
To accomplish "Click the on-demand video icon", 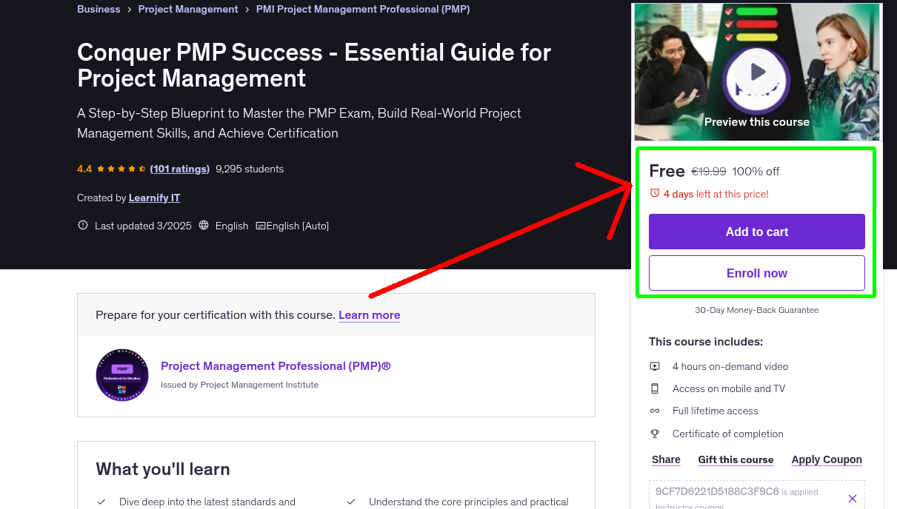I will tap(655, 366).
